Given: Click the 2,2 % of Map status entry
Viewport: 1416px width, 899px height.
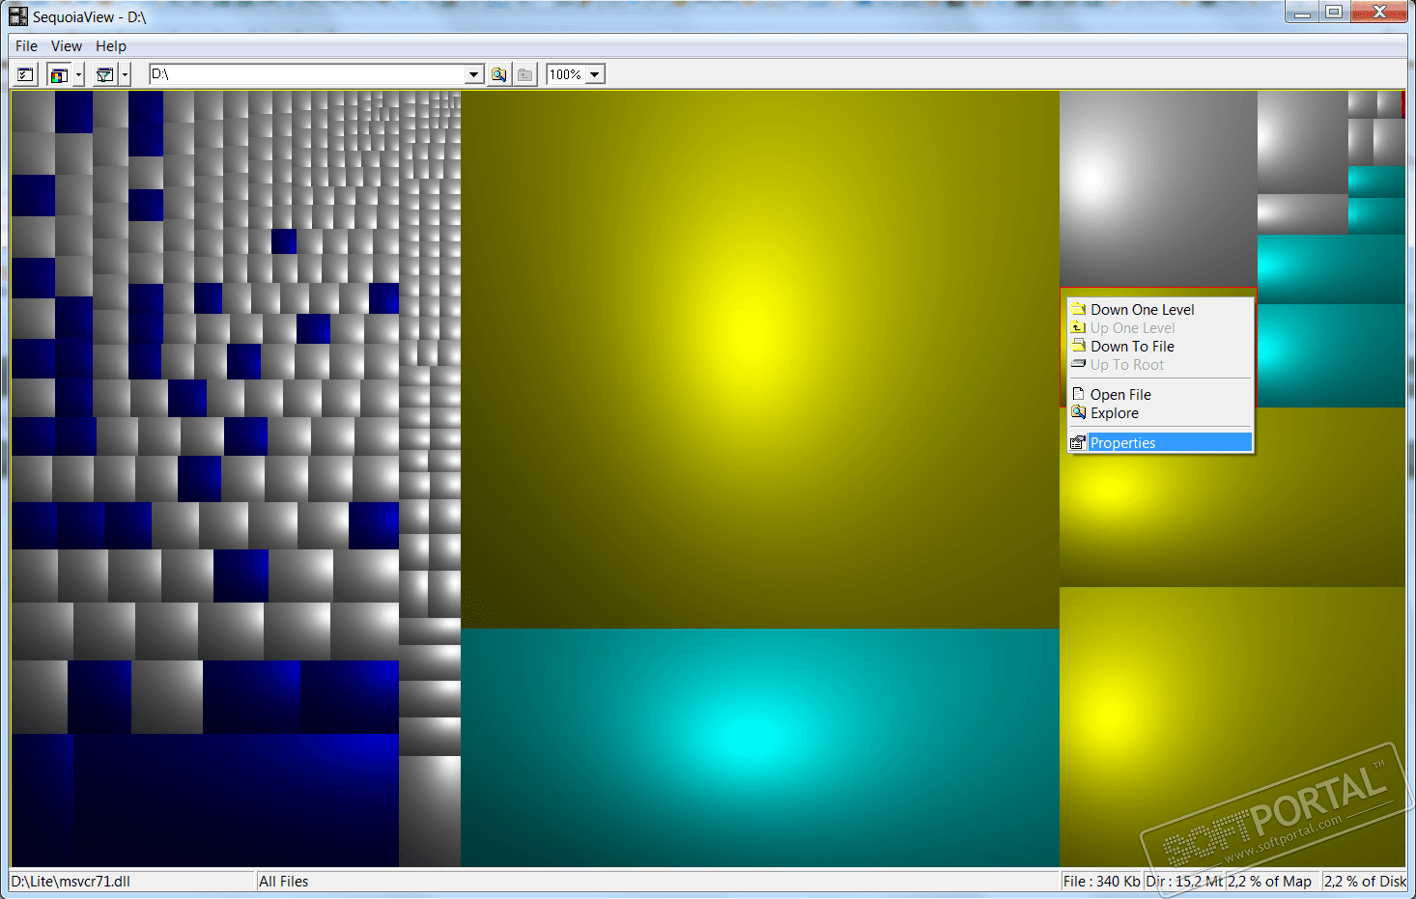Looking at the screenshot, I should coord(1270,882).
